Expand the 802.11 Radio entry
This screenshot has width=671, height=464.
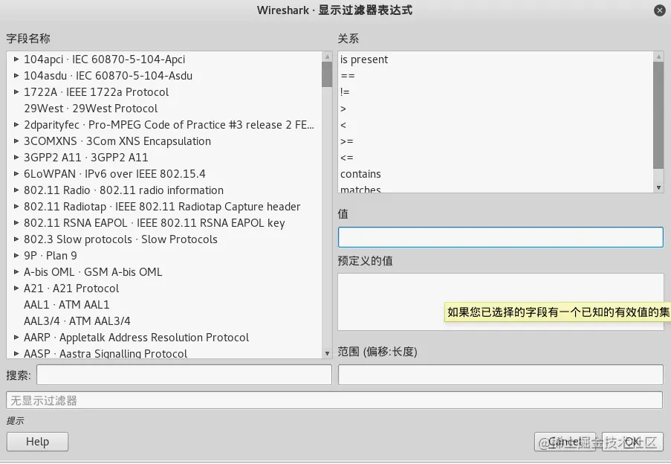click(16, 190)
